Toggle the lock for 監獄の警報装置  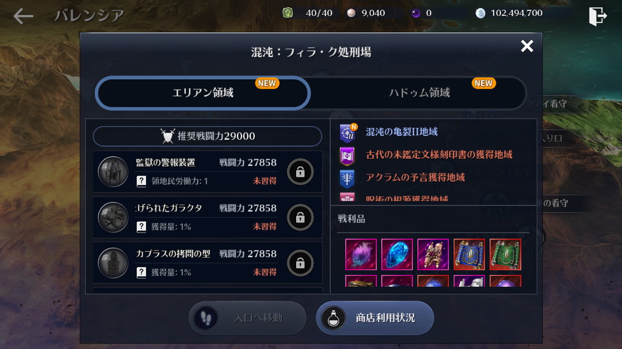(x=300, y=171)
